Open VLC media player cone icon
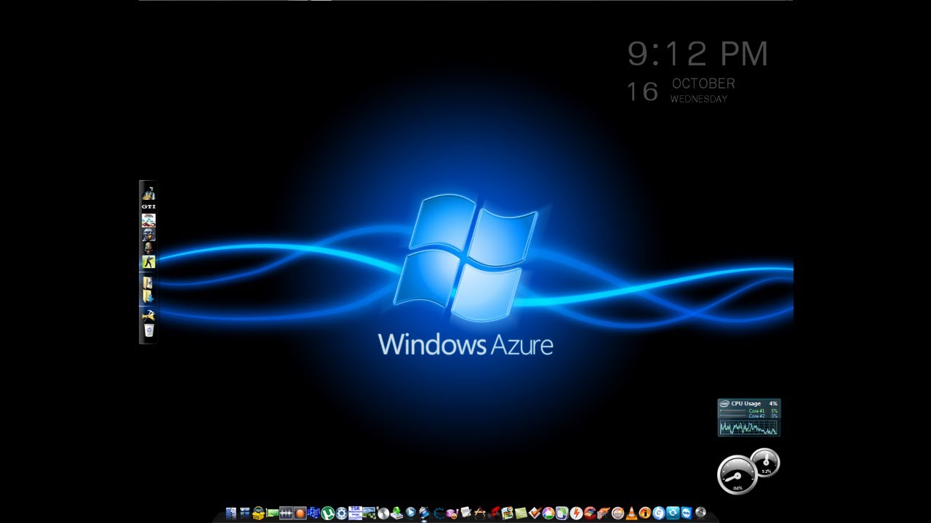The width and height of the screenshot is (931, 523). pos(631,513)
